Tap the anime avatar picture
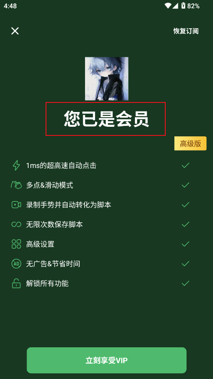 point(107,79)
